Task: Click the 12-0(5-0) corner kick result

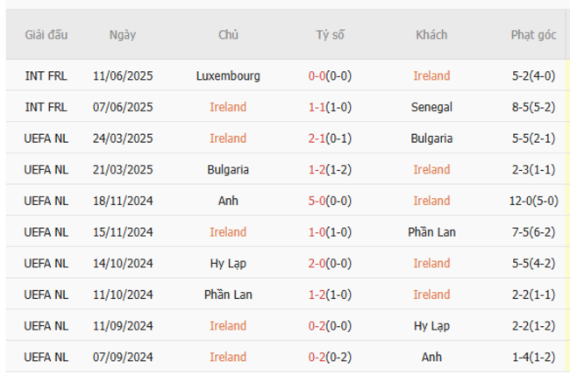Action: (534, 201)
